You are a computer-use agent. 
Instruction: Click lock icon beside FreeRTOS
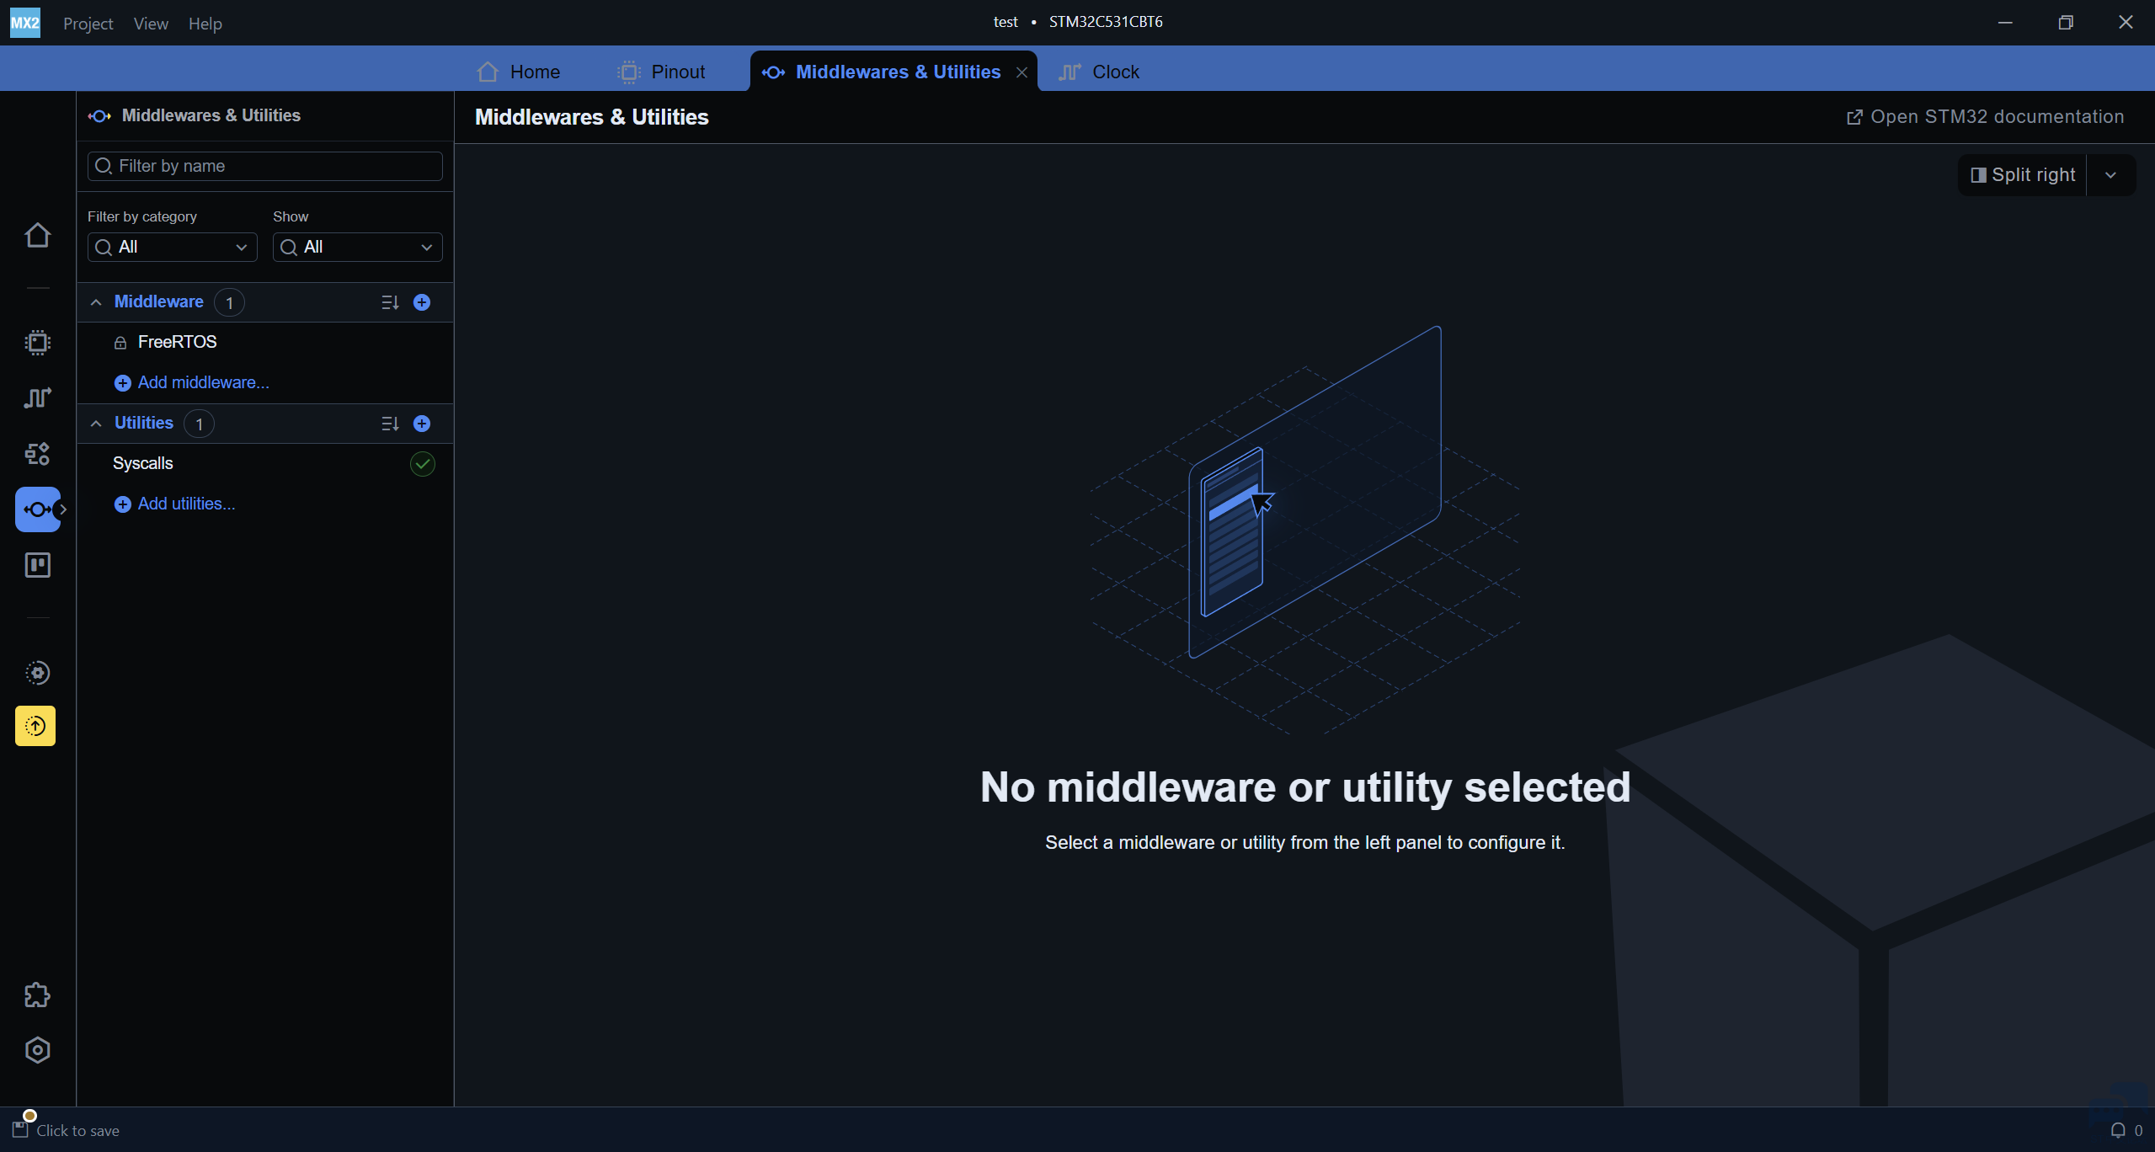(120, 343)
